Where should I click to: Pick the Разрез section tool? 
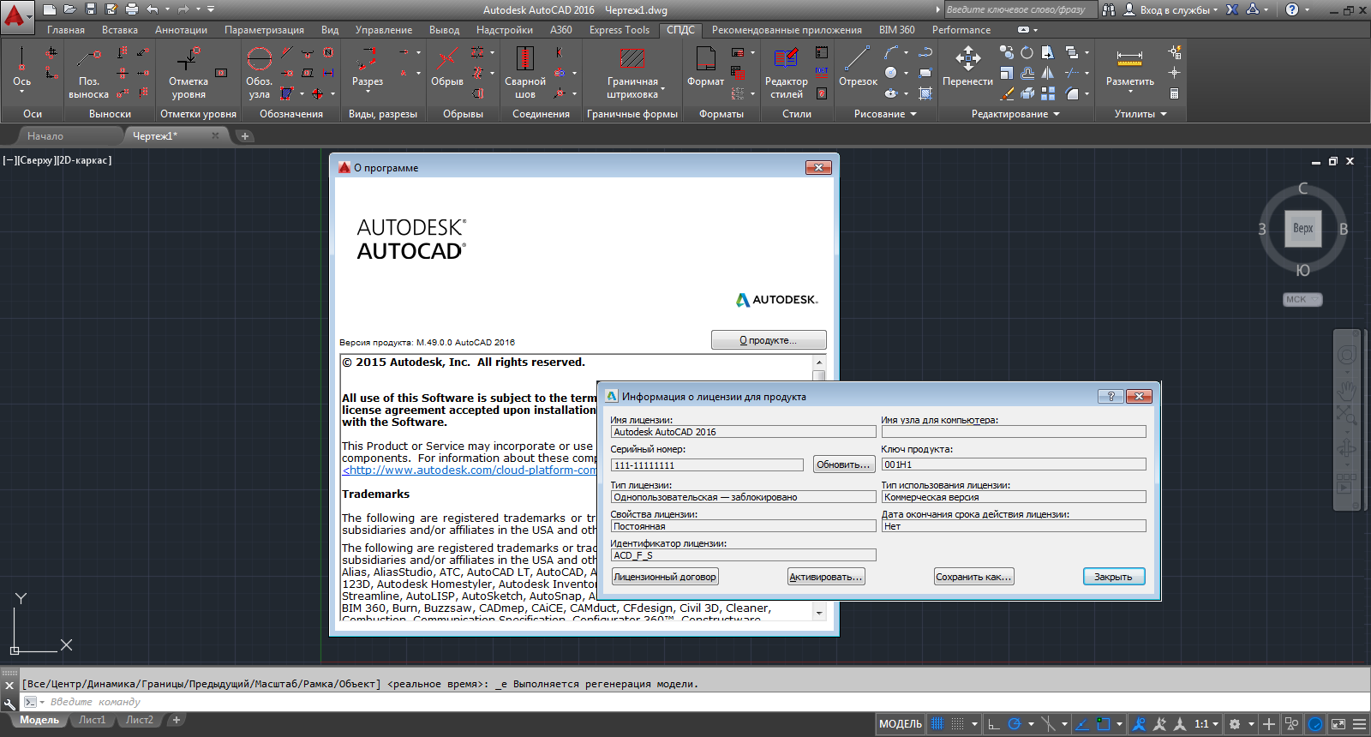coord(367,69)
